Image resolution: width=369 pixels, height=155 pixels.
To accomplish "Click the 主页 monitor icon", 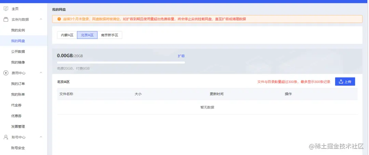I will 6,9.
